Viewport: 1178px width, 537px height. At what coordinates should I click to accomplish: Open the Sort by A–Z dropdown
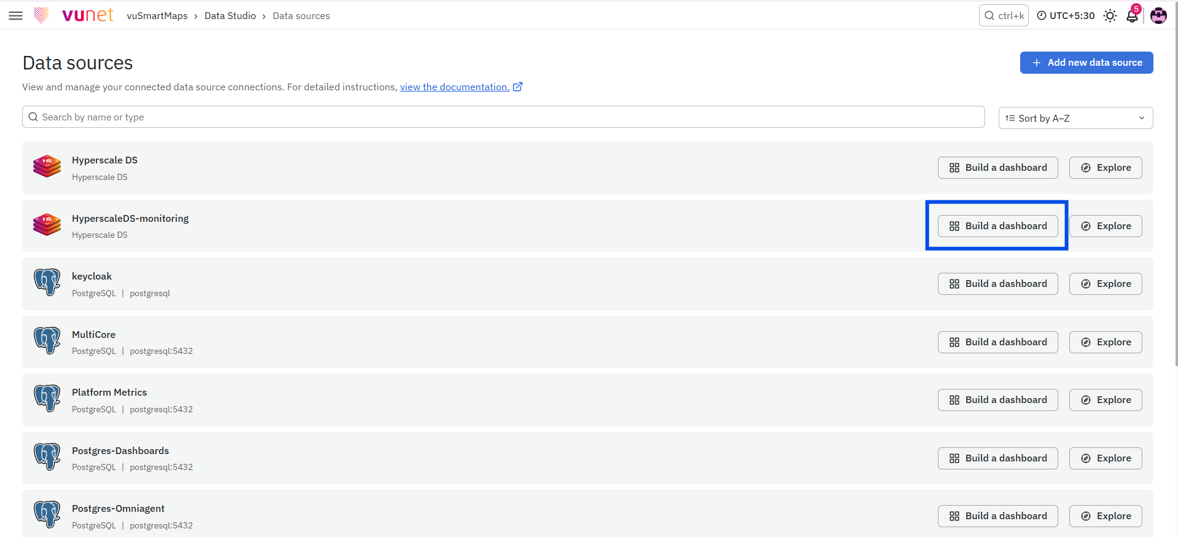click(x=1076, y=118)
